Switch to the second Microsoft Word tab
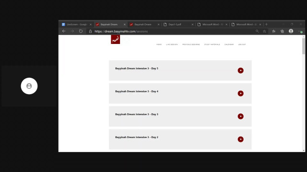Viewport: 307px width, 172px height. pyautogui.click(x=246, y=24)
